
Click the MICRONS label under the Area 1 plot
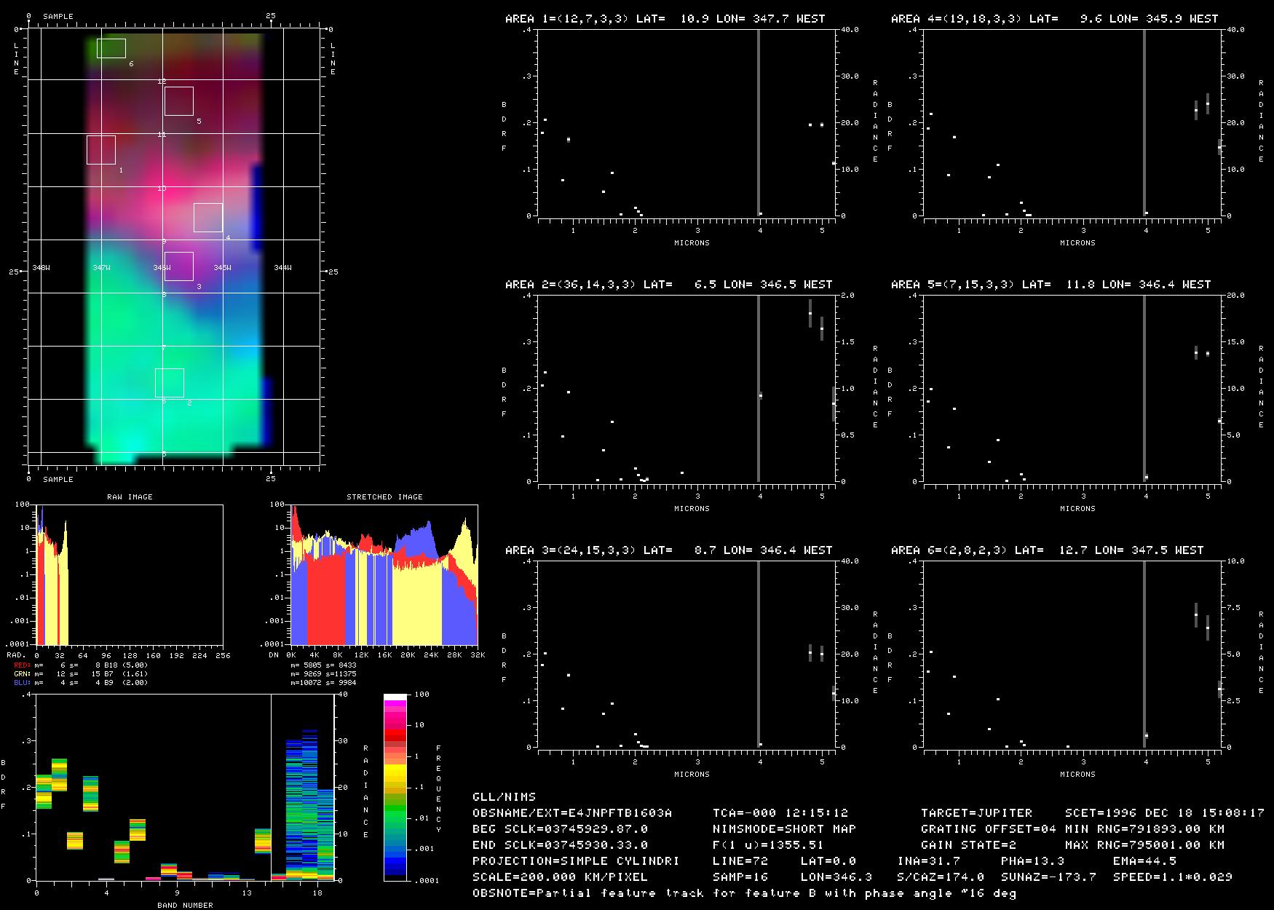click(692, 242)
